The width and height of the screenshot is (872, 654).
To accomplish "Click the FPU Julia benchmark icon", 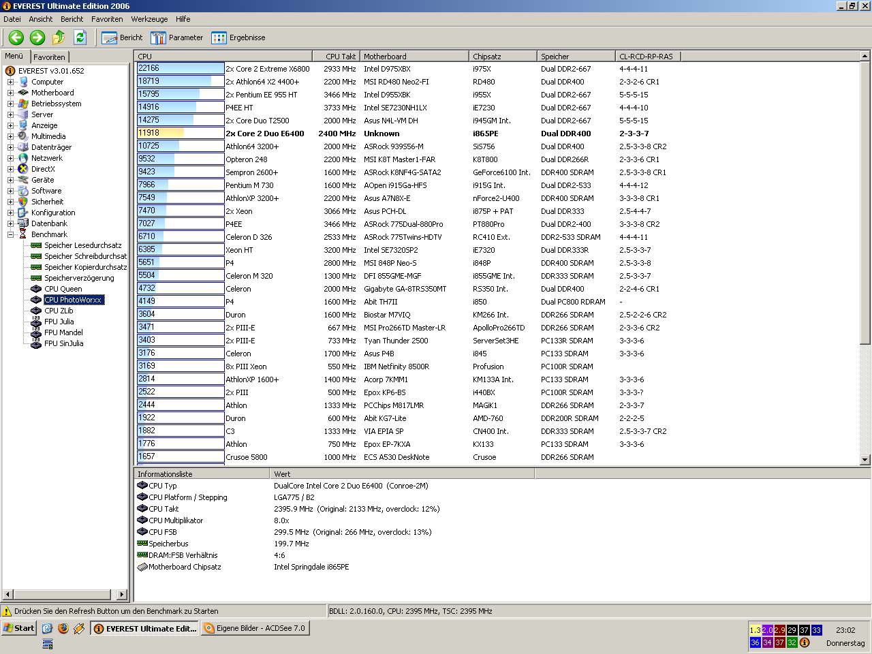I will [x=36, y=322].
